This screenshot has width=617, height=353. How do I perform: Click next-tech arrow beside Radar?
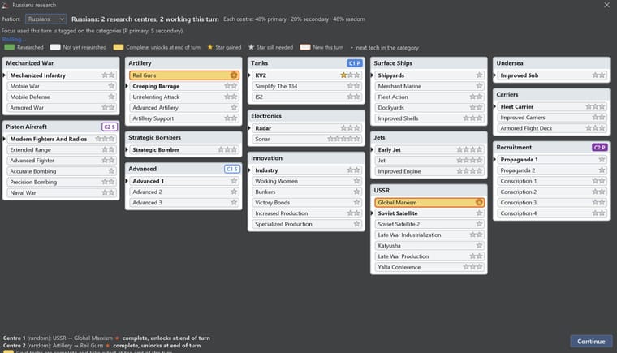click(x=249, y=128)
